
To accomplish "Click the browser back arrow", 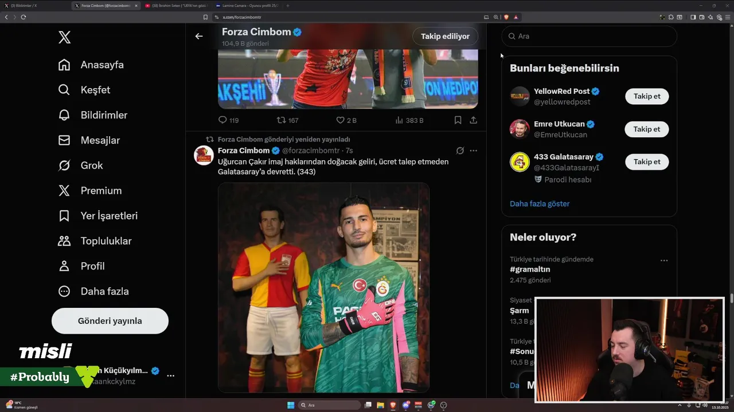I will pyautogui.click(x=6, y=17).
